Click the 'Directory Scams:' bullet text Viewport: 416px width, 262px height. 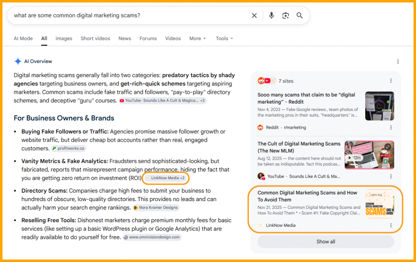pyautogui.click(x=45, y=191)
